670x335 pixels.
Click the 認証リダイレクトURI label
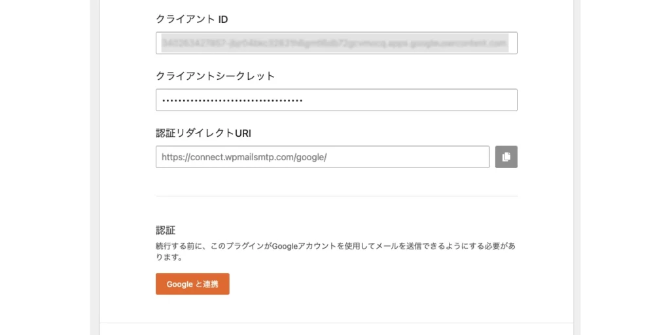[203, 133]
